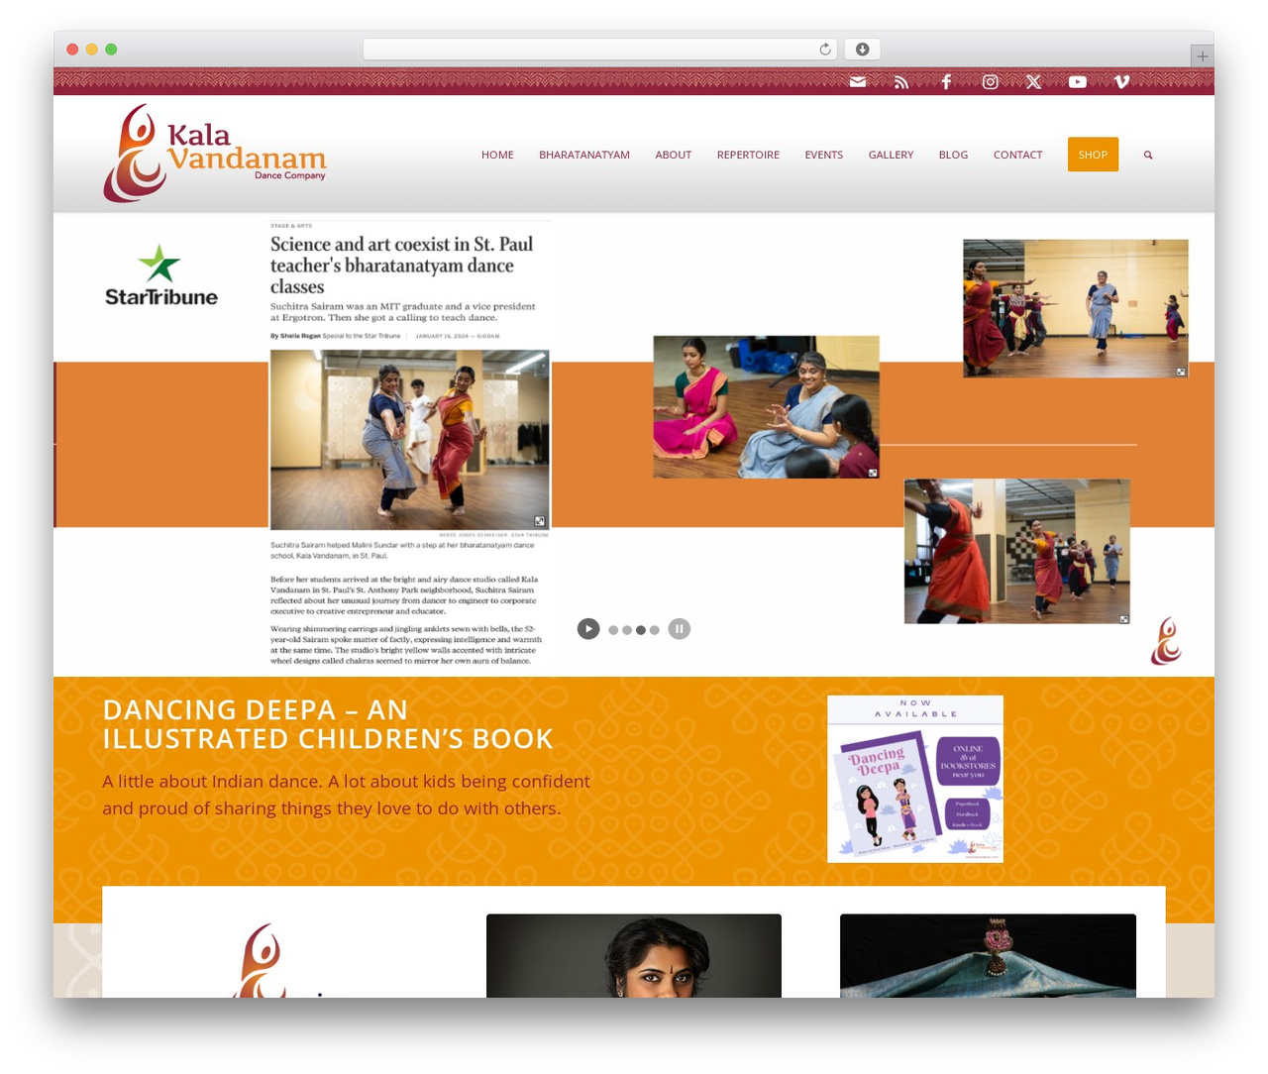Click the Kala Vandanam Dance Company logo
The image size is (1268, 1074).
[215, 154]
